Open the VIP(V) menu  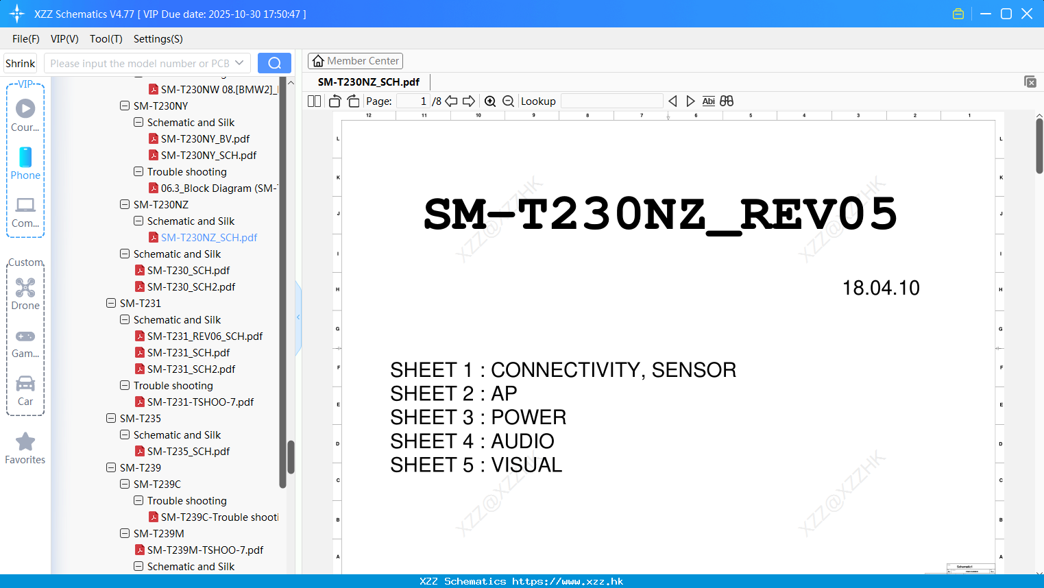(64, 39)
